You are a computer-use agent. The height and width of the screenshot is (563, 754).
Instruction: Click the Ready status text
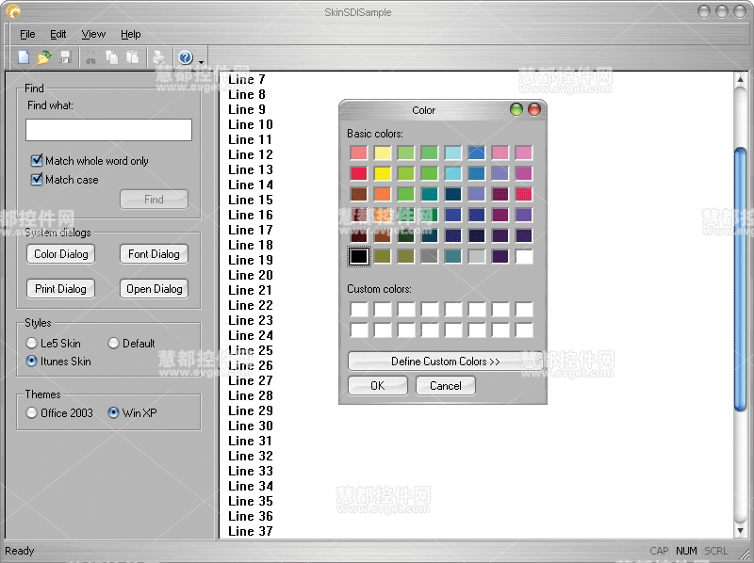click(x=20, y=551)
